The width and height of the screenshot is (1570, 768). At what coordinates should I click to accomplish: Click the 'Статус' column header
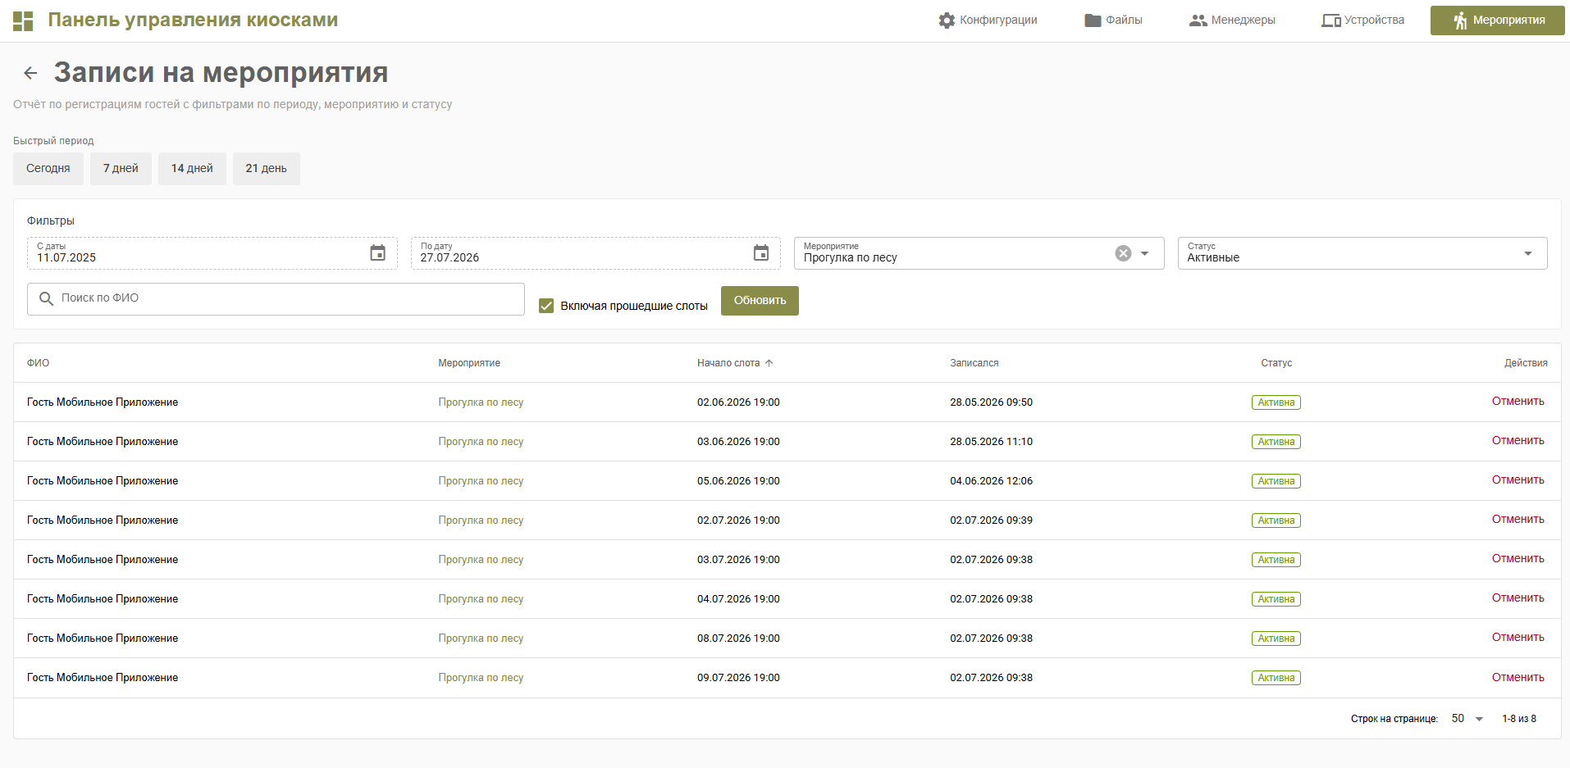pos(1276,363)
